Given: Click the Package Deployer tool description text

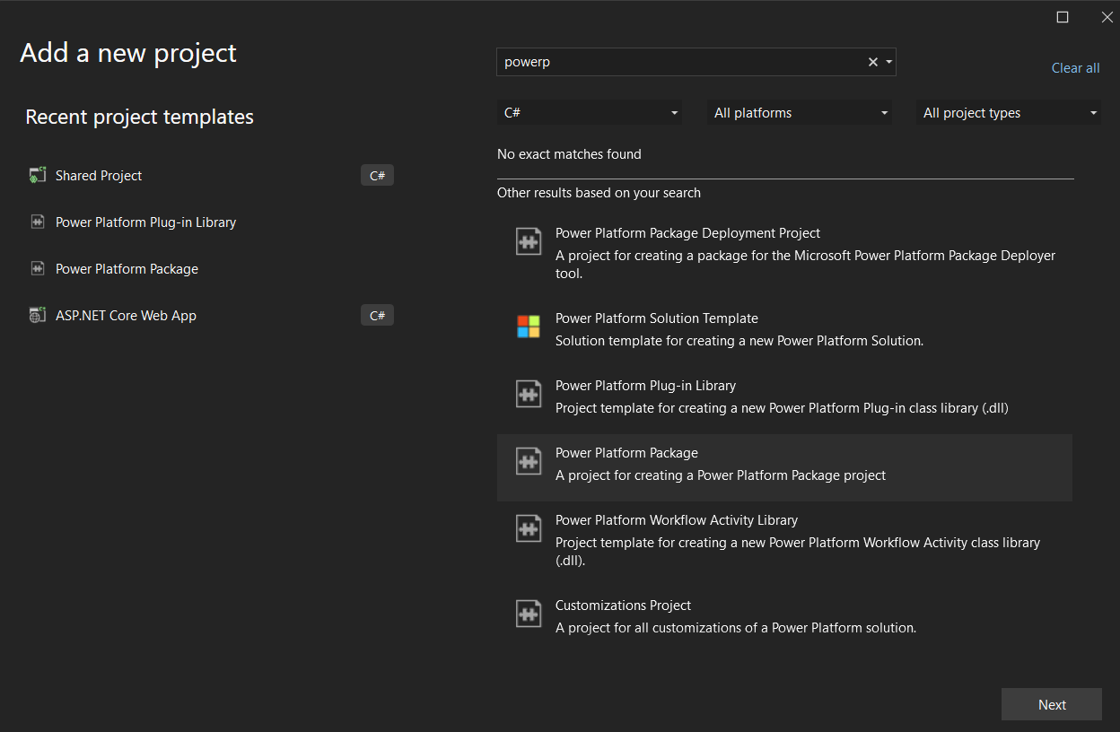Looking at the screenshot, I should click(x=805, y=265).
